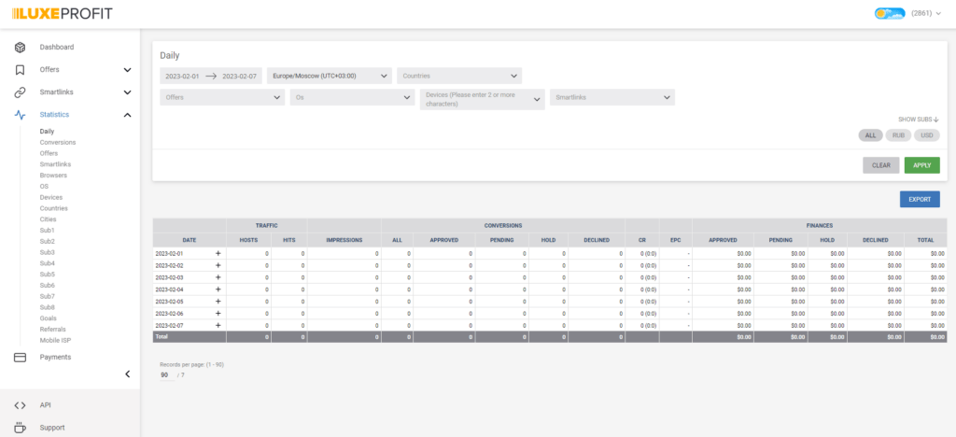Open the Countries filter dropdown
The height and width of the screenshot is (437, 956).
point(458,76)
